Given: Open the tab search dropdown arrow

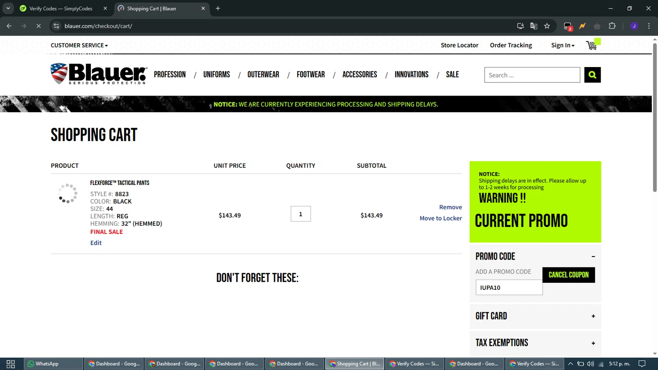Looking at the screenshot, I should (8, 8).
